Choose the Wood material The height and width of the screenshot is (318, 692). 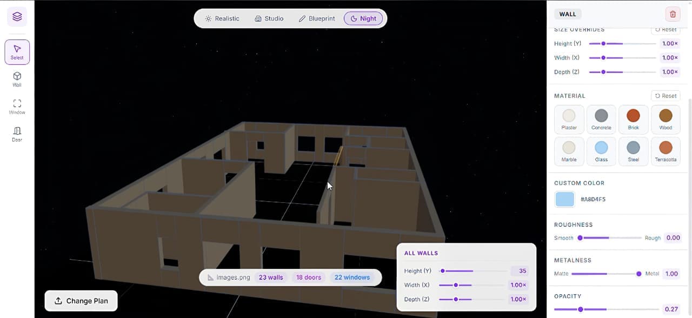point(666,120)
